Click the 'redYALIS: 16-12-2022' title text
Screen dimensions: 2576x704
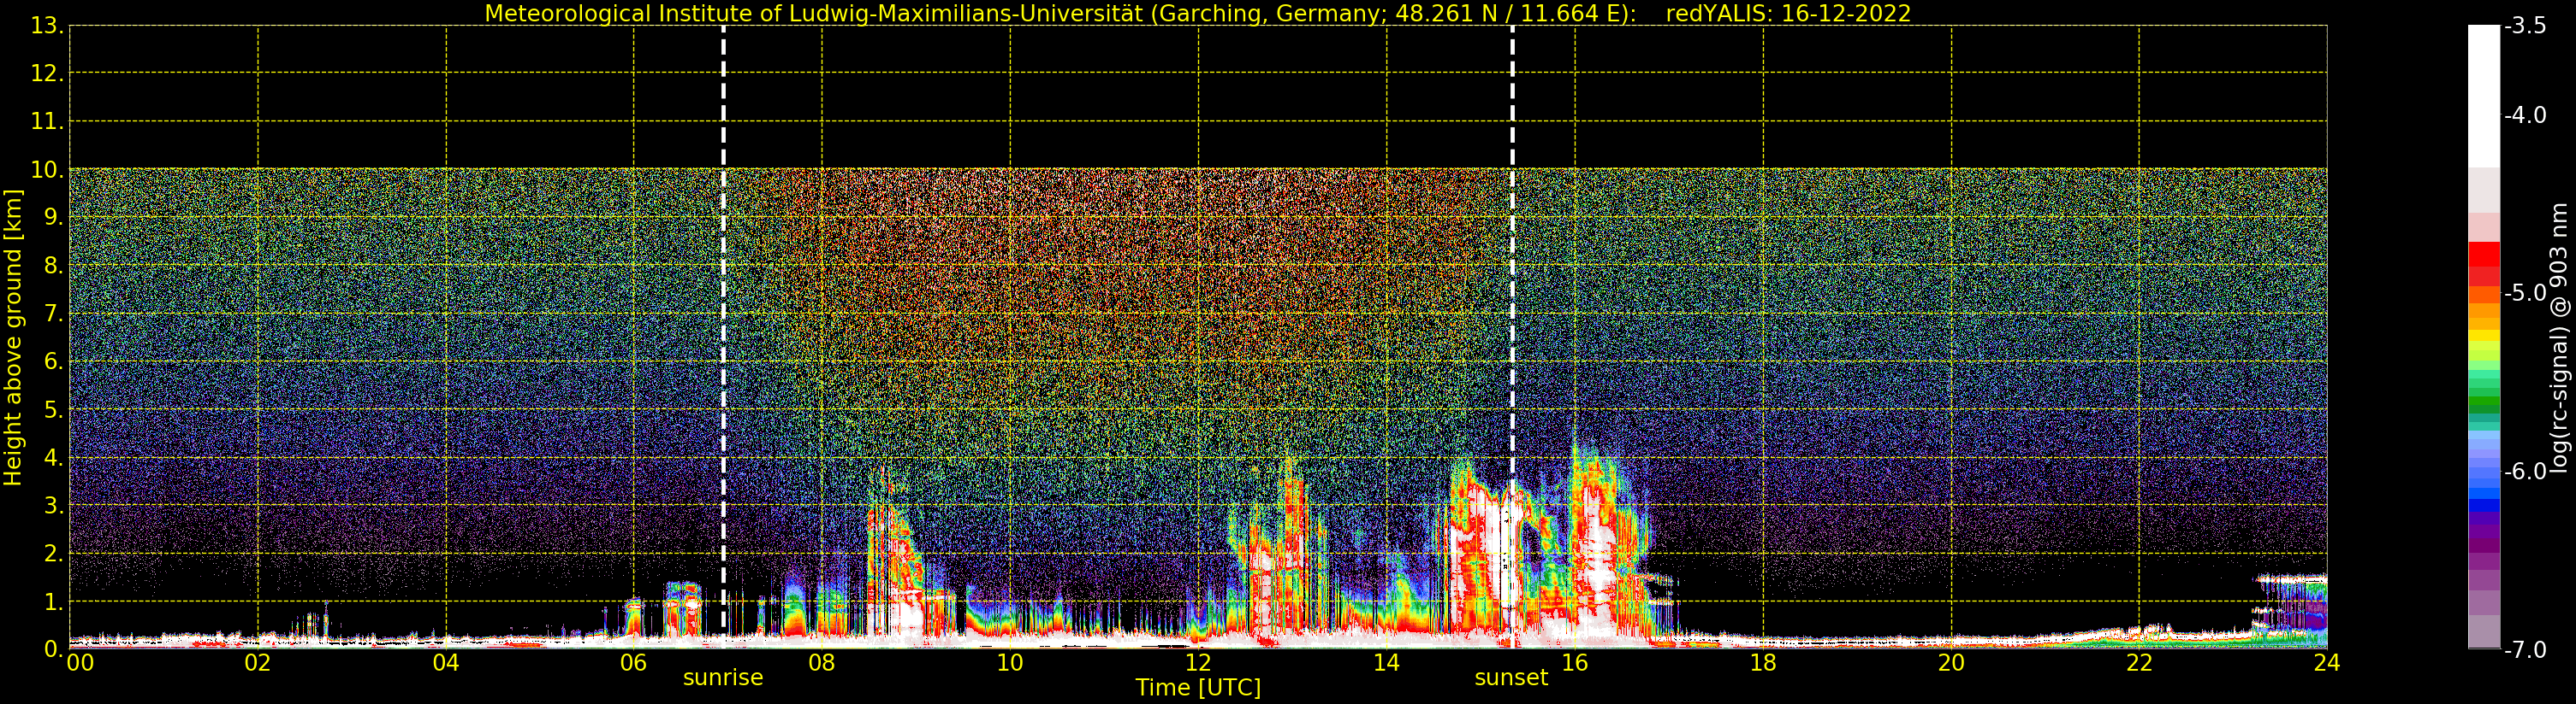pos(1788,13)
